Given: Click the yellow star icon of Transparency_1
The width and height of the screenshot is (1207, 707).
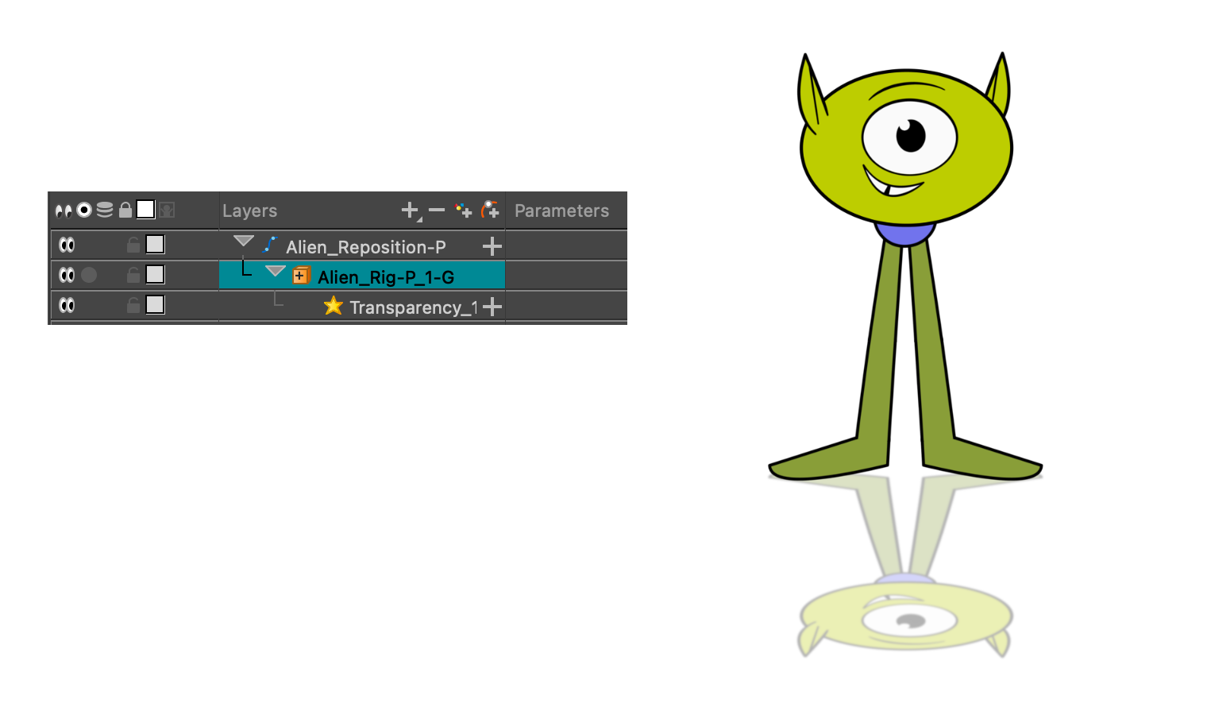Looking at the screenshot, I should [334, 307].
